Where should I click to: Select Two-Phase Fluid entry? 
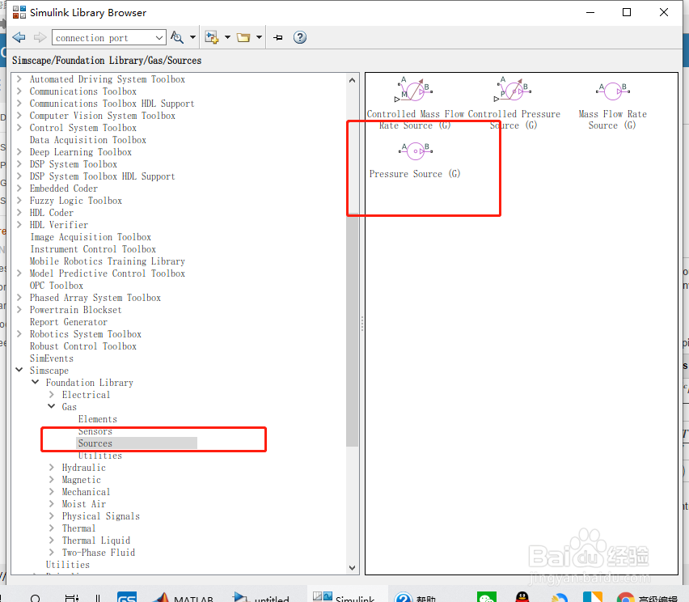point(99,553)
